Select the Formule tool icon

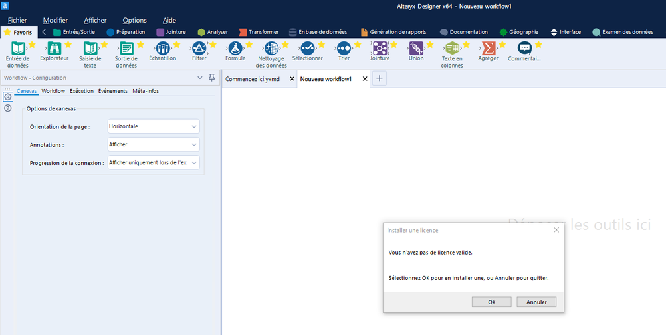tap(235, 48)
